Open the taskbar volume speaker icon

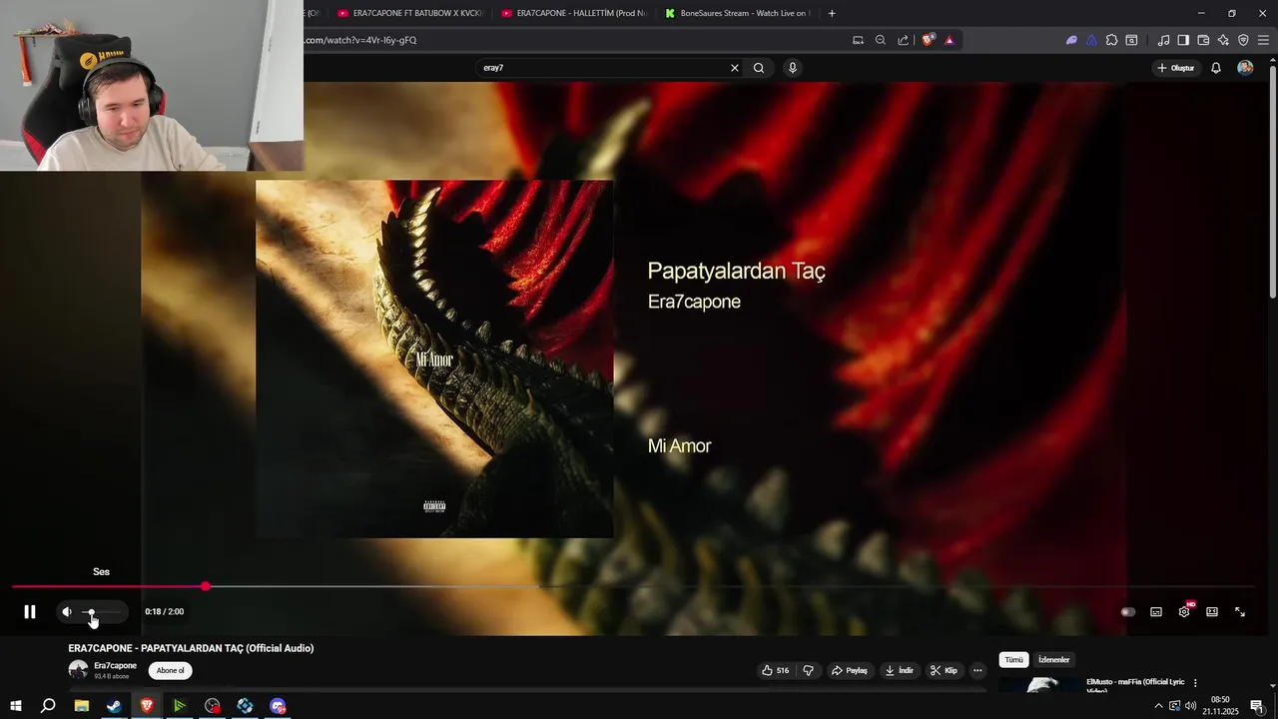tap(1190, 706)
